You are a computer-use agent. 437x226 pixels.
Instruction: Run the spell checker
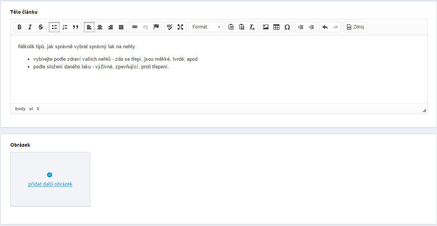pos(170,27)
